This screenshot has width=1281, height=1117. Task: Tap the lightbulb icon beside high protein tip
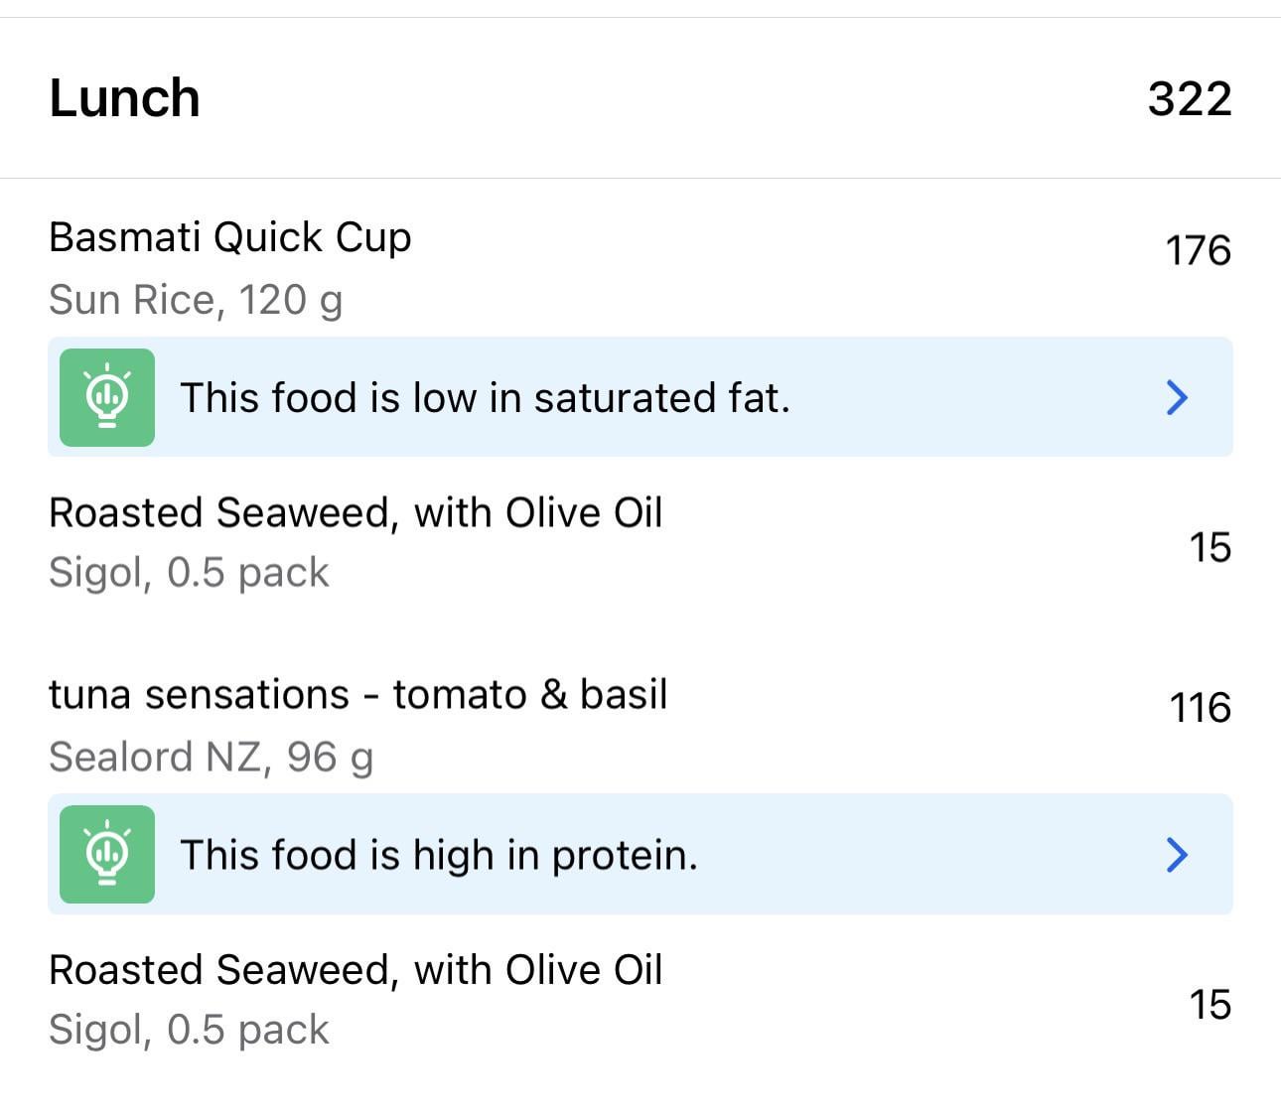point(107,854)
